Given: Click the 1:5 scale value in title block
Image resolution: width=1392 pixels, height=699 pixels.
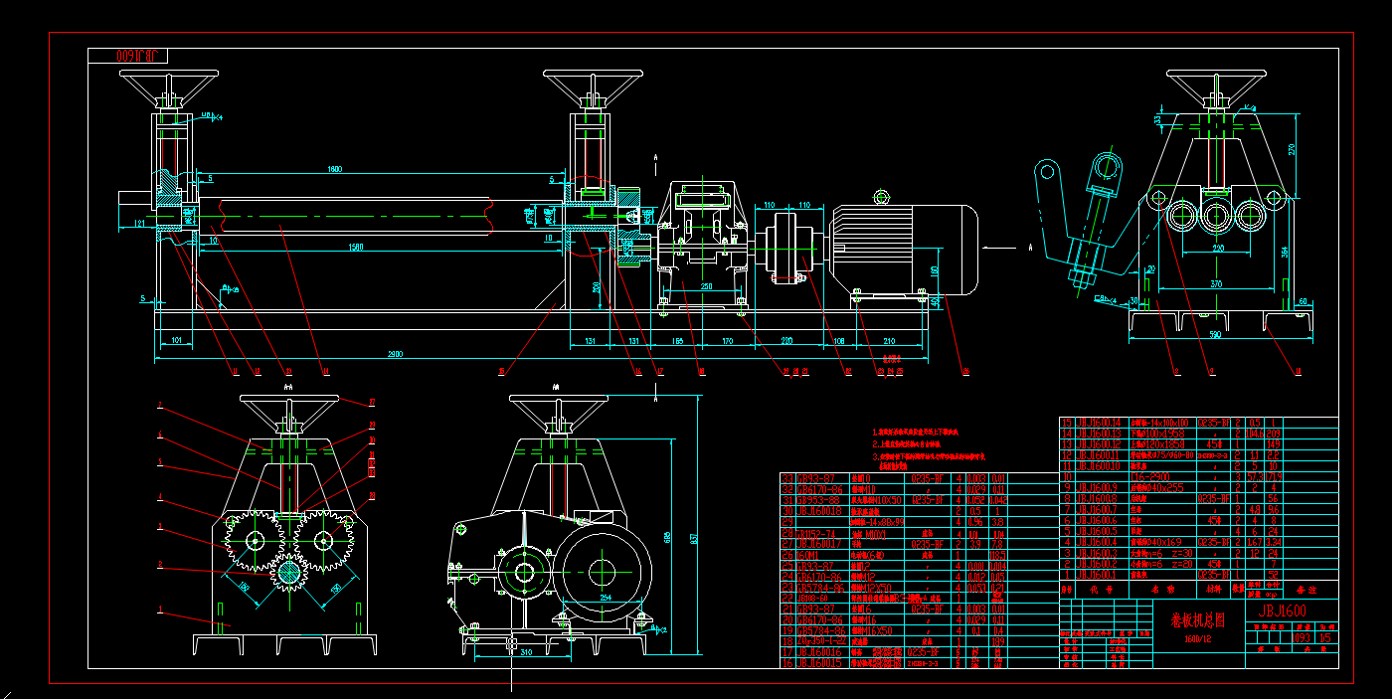Looking at the screenshot, I should point(1324,638).
